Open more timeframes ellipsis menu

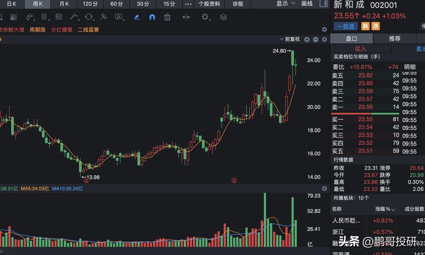point(188,4)
